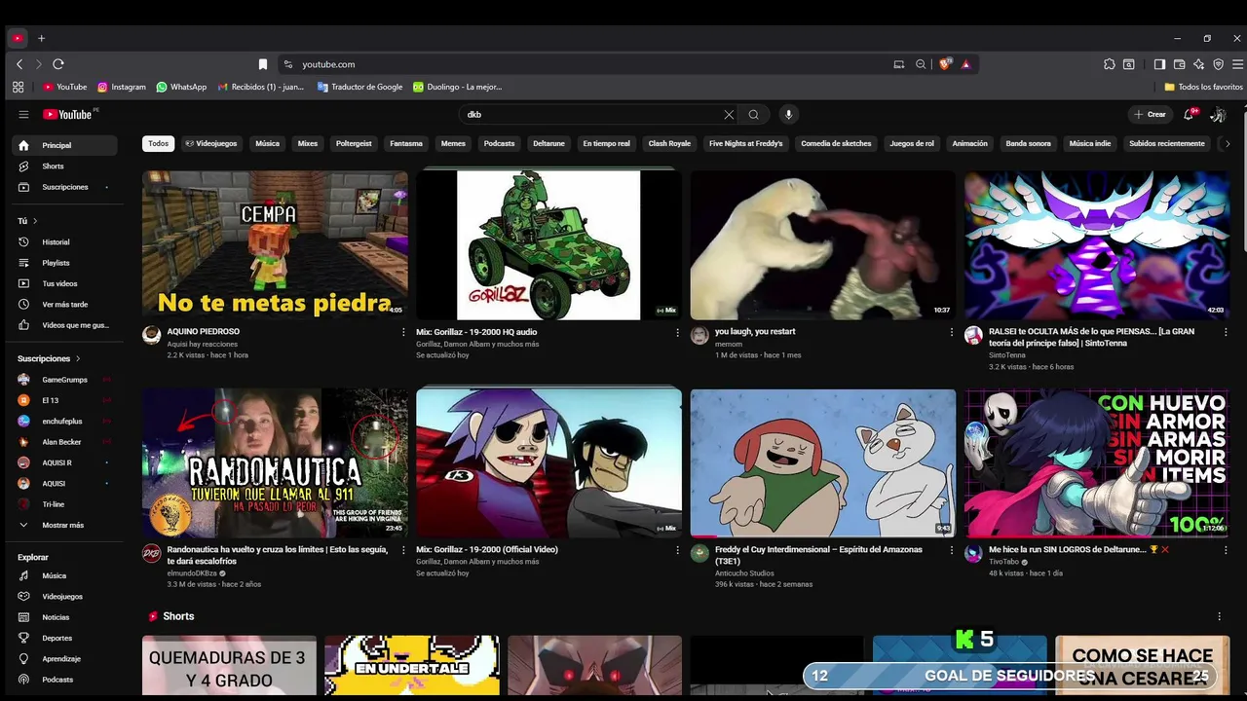Open options for you laugh, you restart
The width and height of the screenshot is (1247, 701).
(x=952, y=332)
